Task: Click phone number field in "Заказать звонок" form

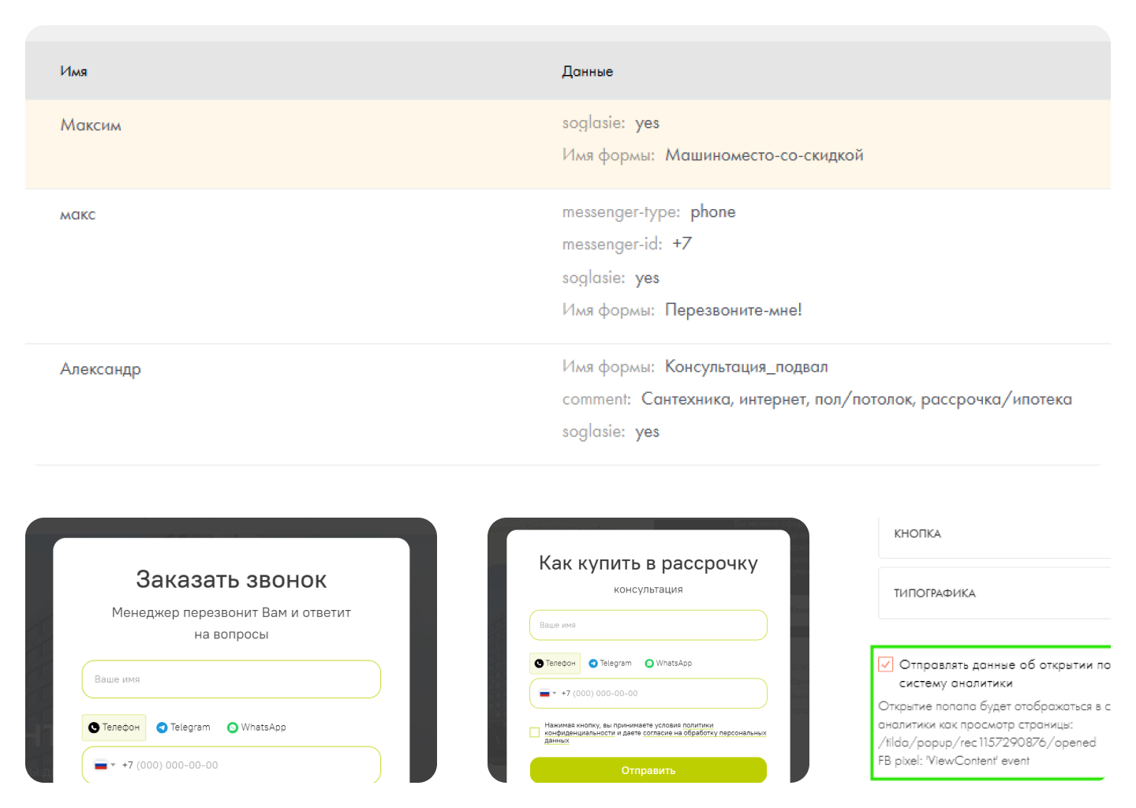Action: point(231,765)
